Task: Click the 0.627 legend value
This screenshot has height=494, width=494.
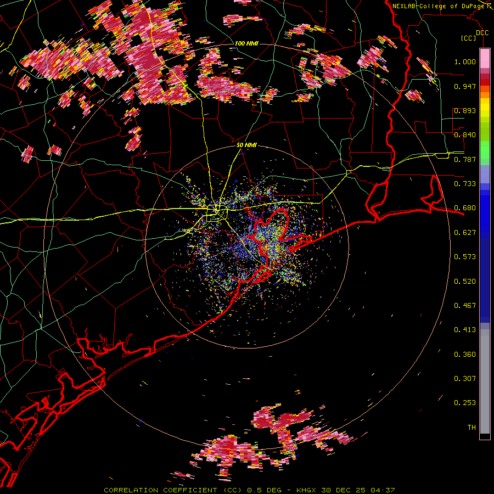Action: (x=465, y=233)
